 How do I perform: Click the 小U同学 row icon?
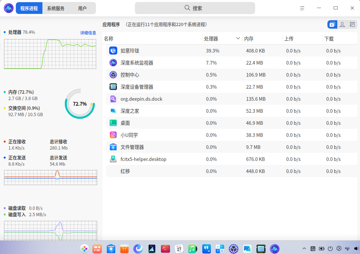tap(113, 135)
